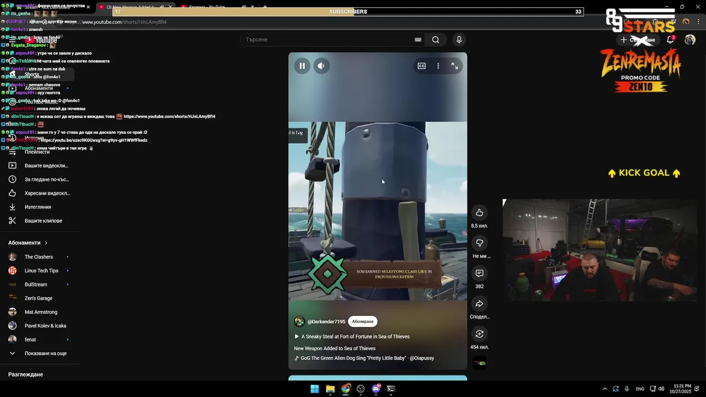Open the three-dot more options menu on the Short
This screenshot has height=397, width=706.
tap(438, 66)
